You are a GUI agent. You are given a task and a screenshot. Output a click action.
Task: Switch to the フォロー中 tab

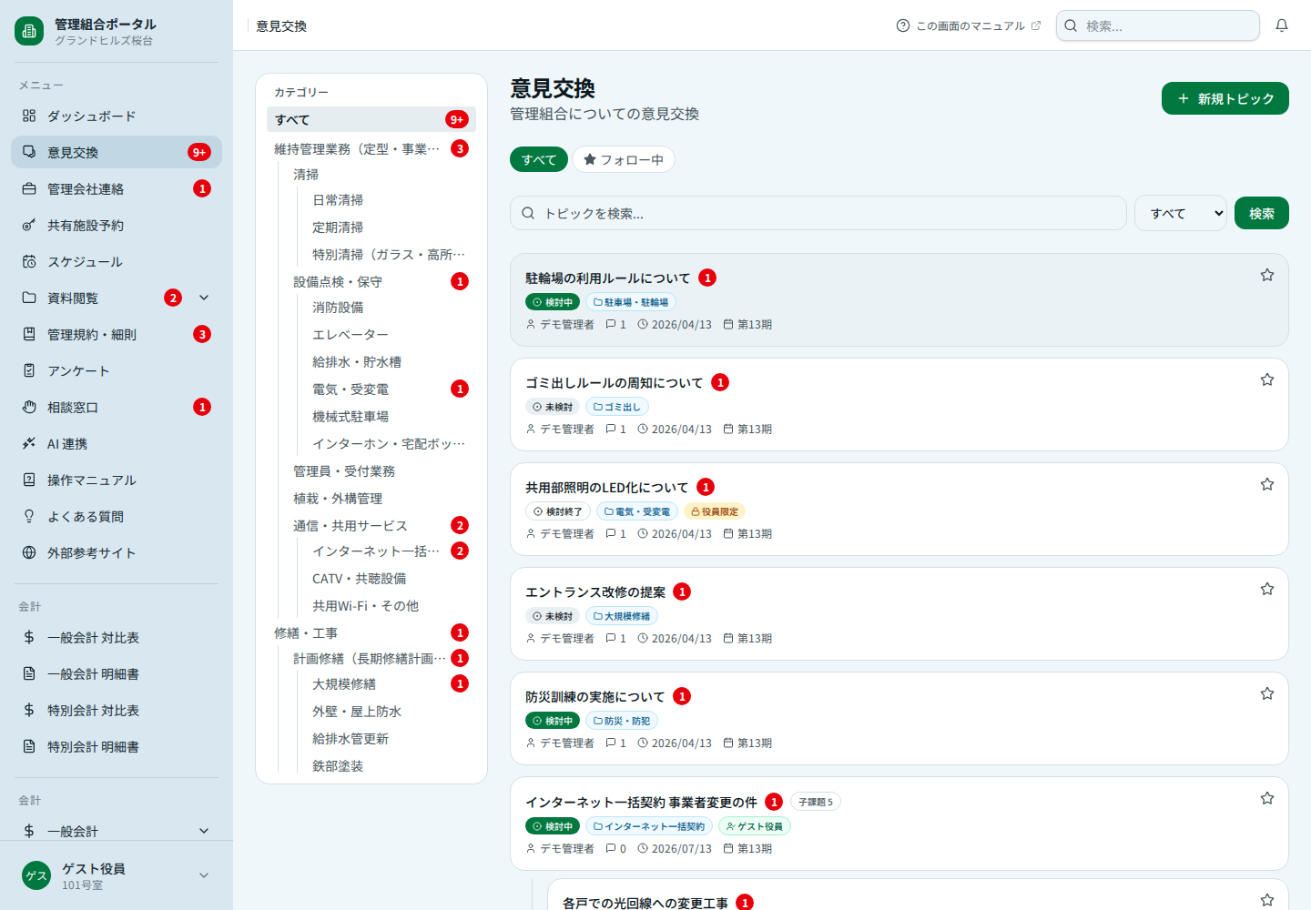tap(624, 159)
